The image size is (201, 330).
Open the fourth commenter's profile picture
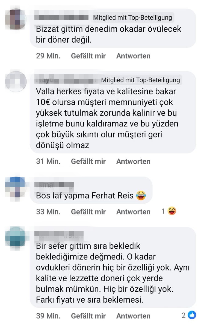(16, 237)
